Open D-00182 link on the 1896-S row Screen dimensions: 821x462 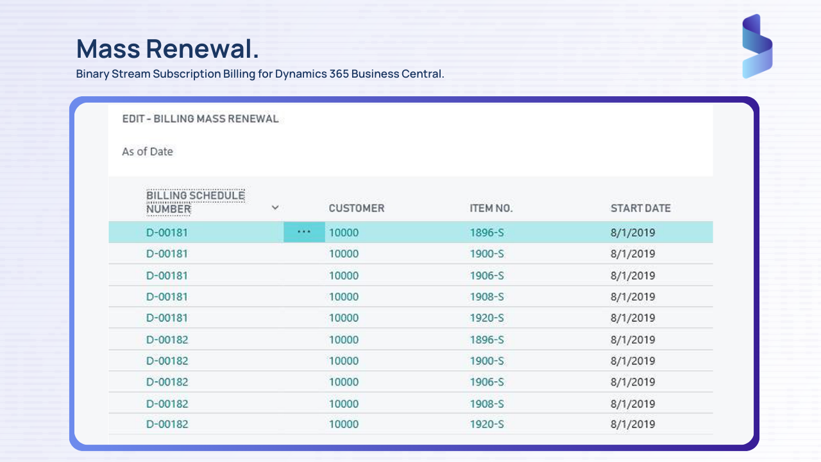click(167, 339)
